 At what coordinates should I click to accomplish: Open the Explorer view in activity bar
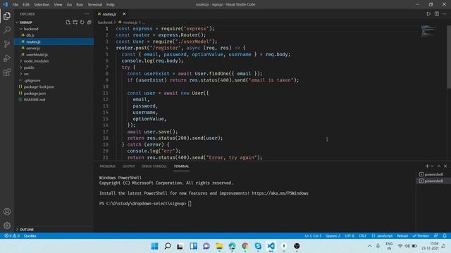(x=7, y=15)
